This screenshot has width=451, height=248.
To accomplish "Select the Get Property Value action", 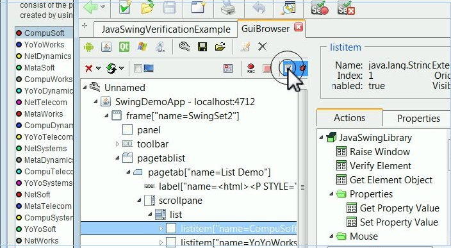I will pyautogui.click(x=400, y=208).
